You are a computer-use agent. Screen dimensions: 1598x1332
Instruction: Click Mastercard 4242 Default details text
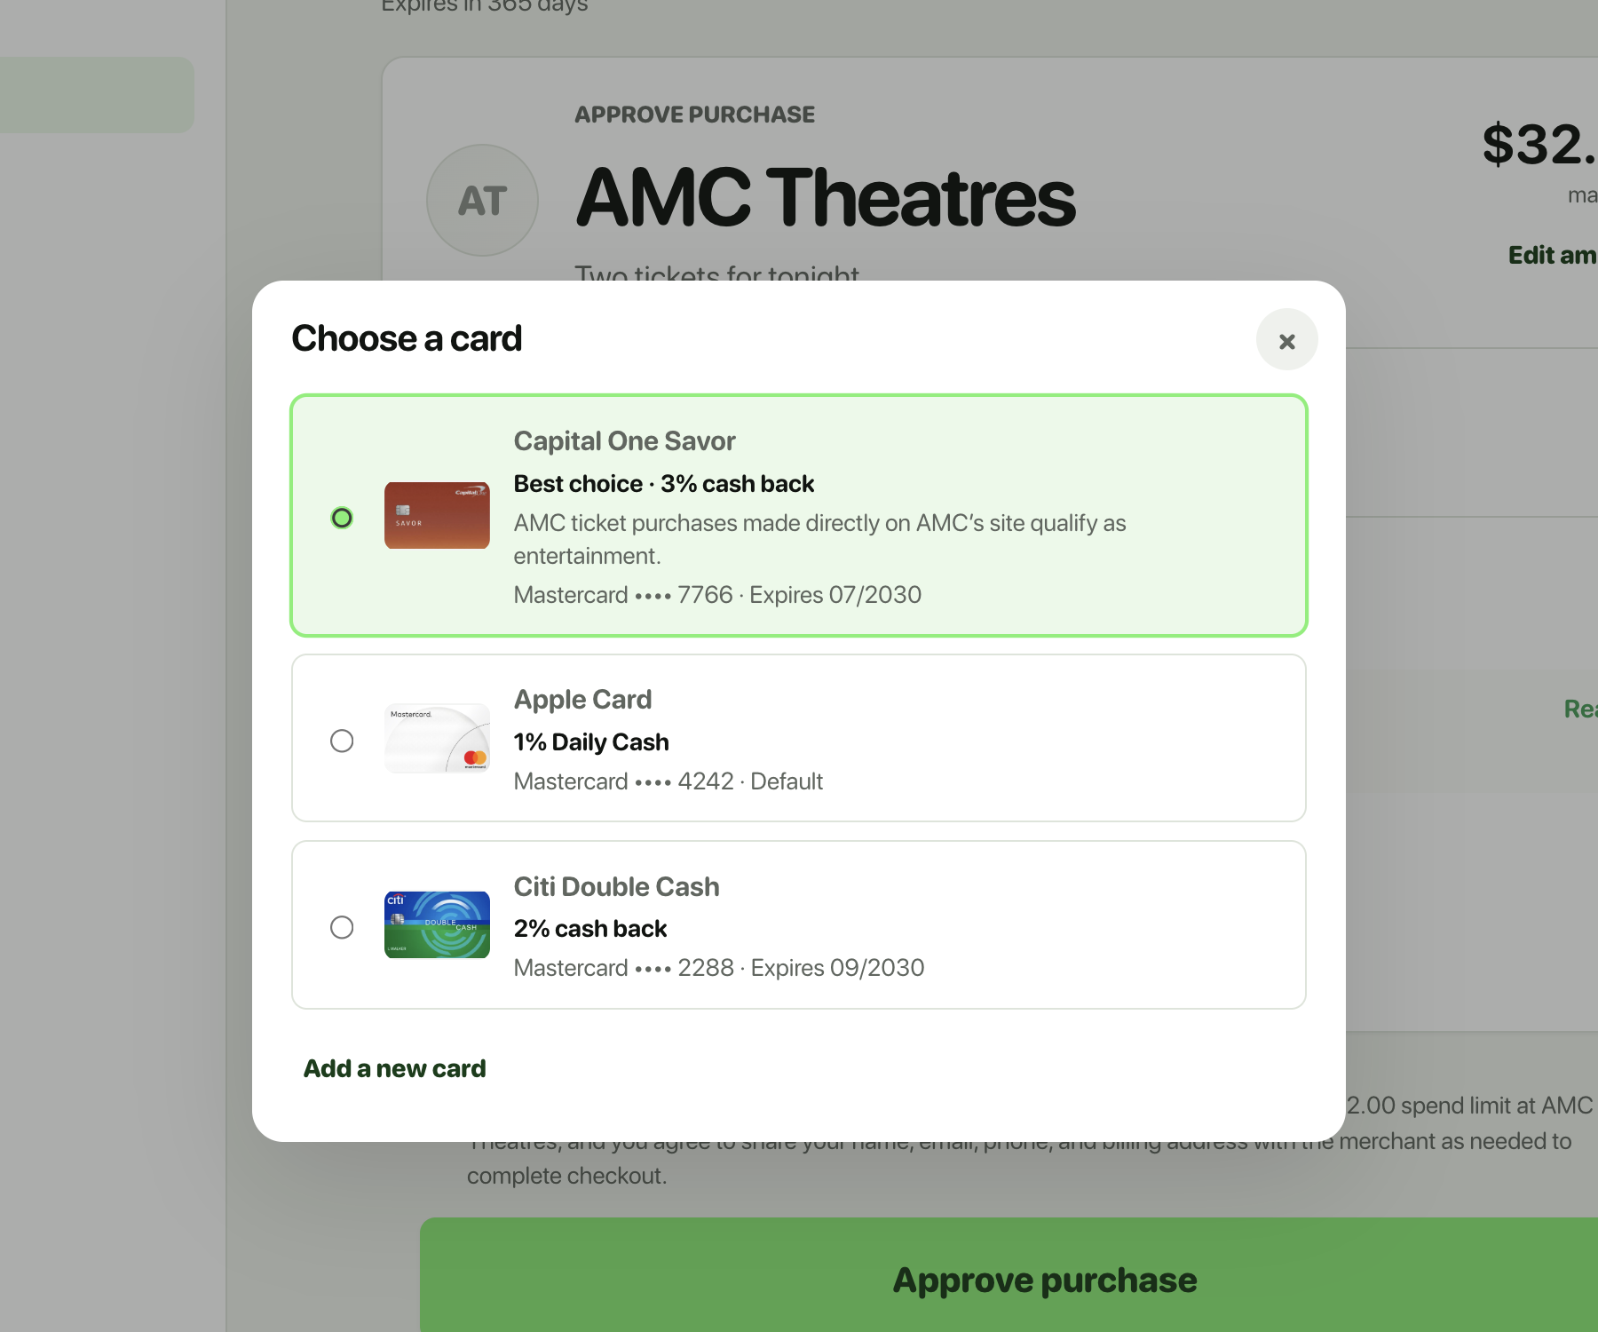point(668,781)
